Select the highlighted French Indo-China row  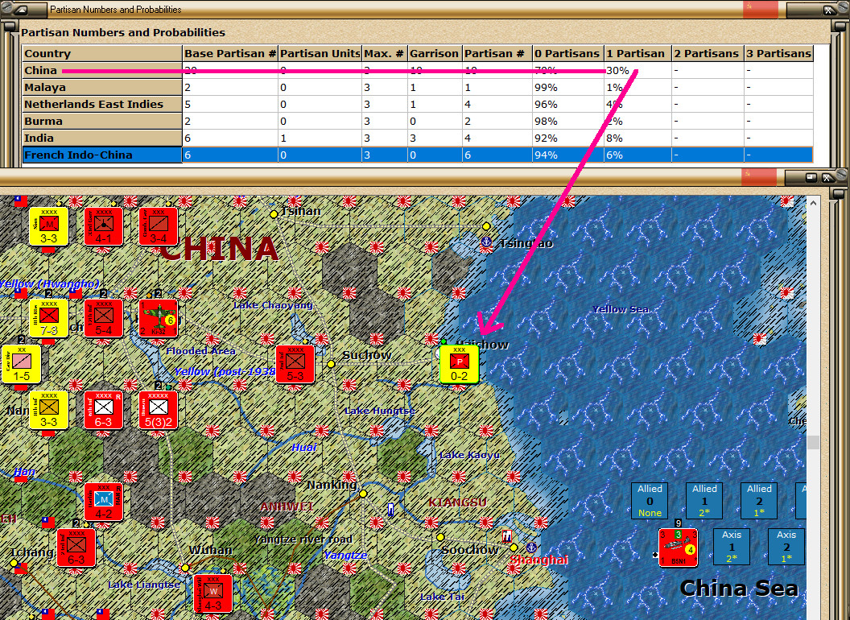418,155
